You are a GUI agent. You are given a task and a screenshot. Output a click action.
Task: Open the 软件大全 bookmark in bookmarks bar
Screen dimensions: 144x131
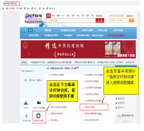[x=51, y=8]
